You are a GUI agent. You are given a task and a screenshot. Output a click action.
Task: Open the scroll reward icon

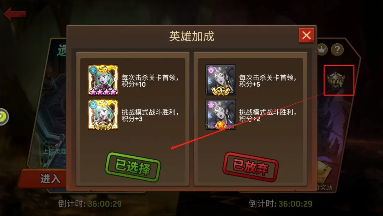[325, 171]
